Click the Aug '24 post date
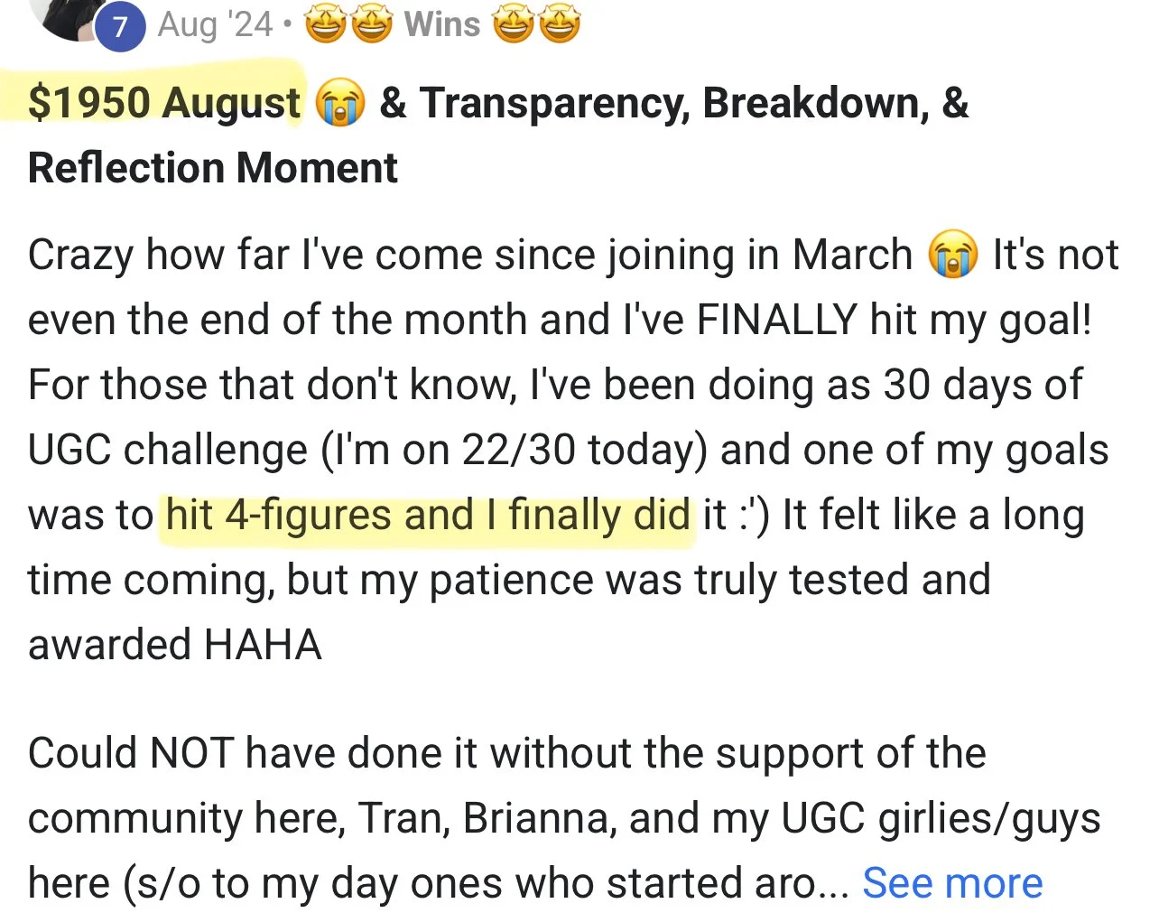Viewport: 1159px width, 922px height. (215, 24)
